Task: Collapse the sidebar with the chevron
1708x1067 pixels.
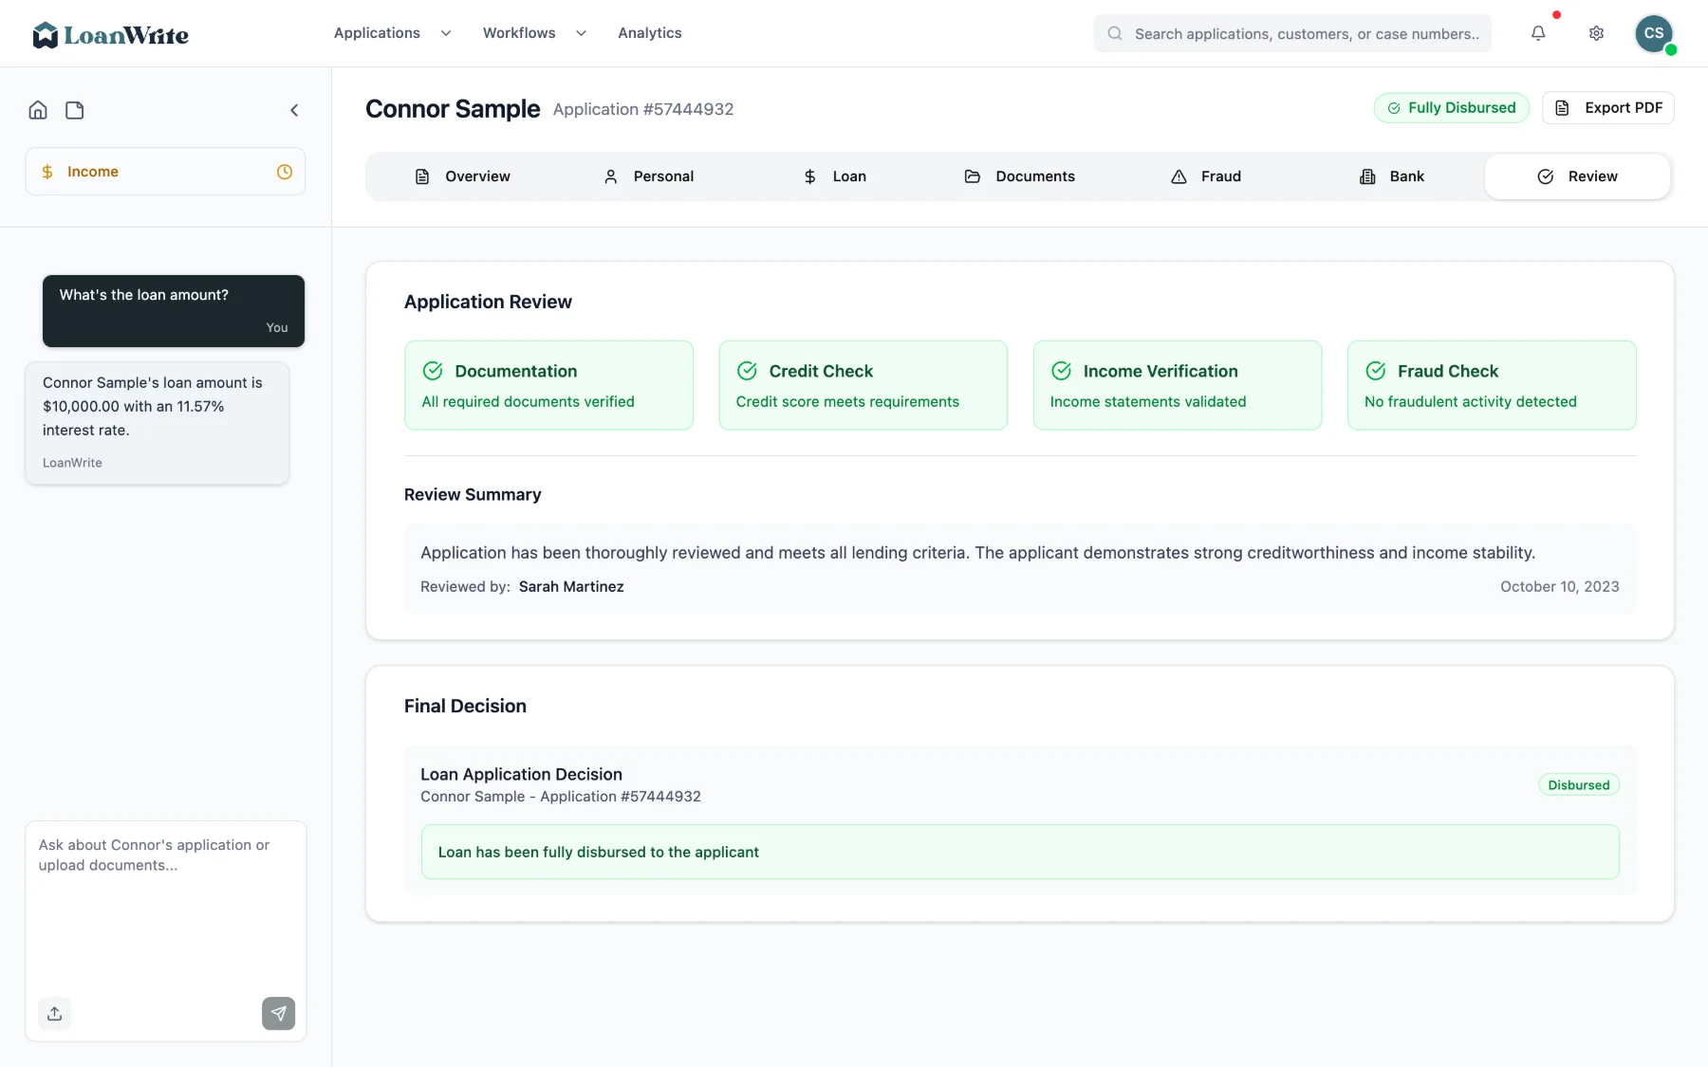Action: coord(294,110)
